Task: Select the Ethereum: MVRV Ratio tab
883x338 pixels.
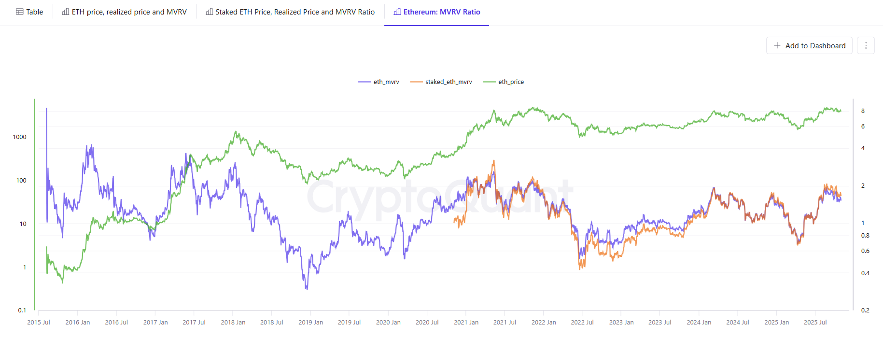Action: pos(442,12)
